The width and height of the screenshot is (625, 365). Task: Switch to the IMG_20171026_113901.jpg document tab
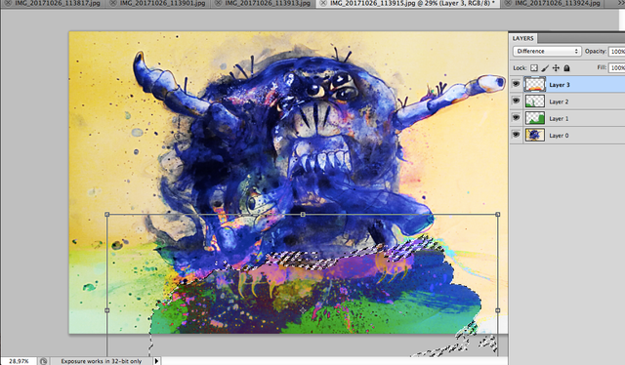163,3
